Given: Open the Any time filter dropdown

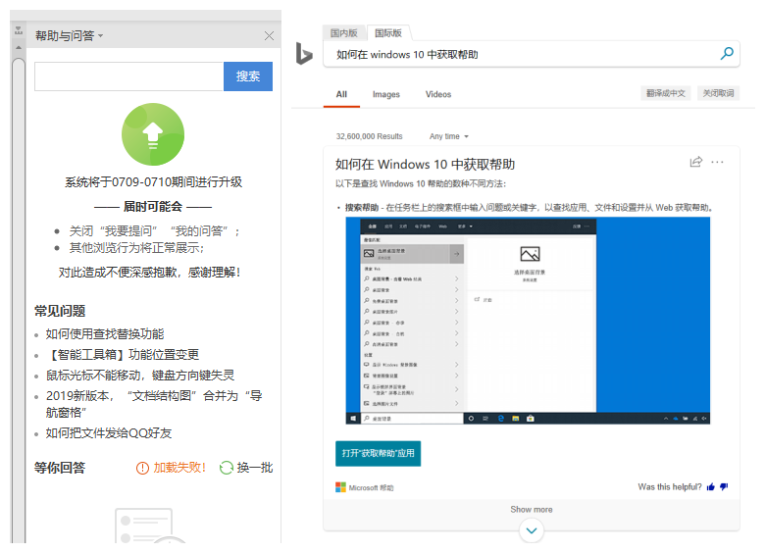Looking at the screenshot, I should point(449,136).
